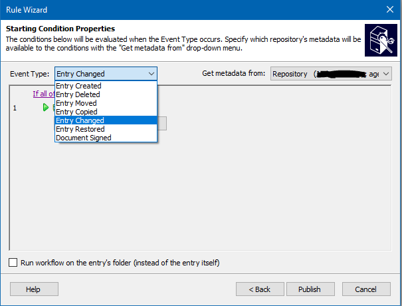This screenshot has height=306, width=402.
Task: Select Entry Restored from the list
Action: pos(106,129)
